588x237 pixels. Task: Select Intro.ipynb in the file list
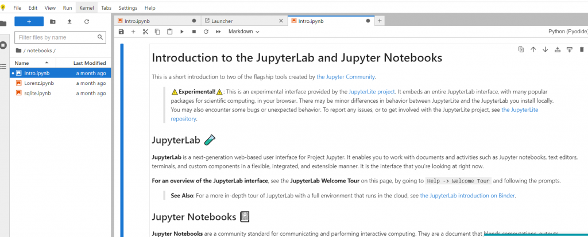(60, 73)
